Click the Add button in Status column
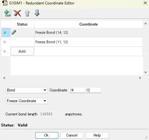The image size is (149, 140). click(x=22, y=51)
